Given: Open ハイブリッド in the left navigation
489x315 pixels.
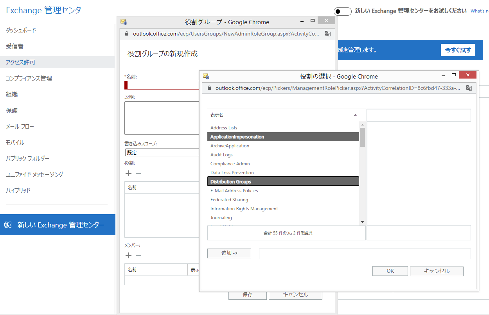Looking at the screenshot, I should tap(18, 190).
